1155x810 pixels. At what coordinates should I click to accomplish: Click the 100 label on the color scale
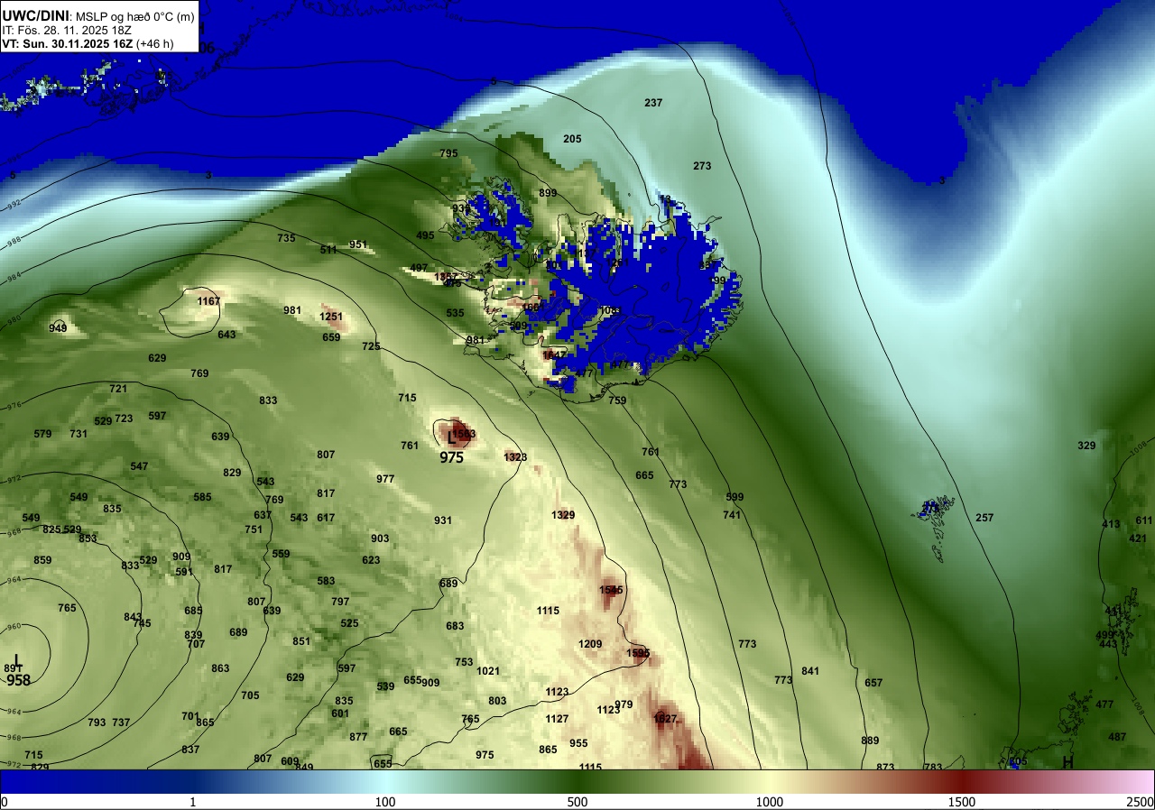[385, 802]
